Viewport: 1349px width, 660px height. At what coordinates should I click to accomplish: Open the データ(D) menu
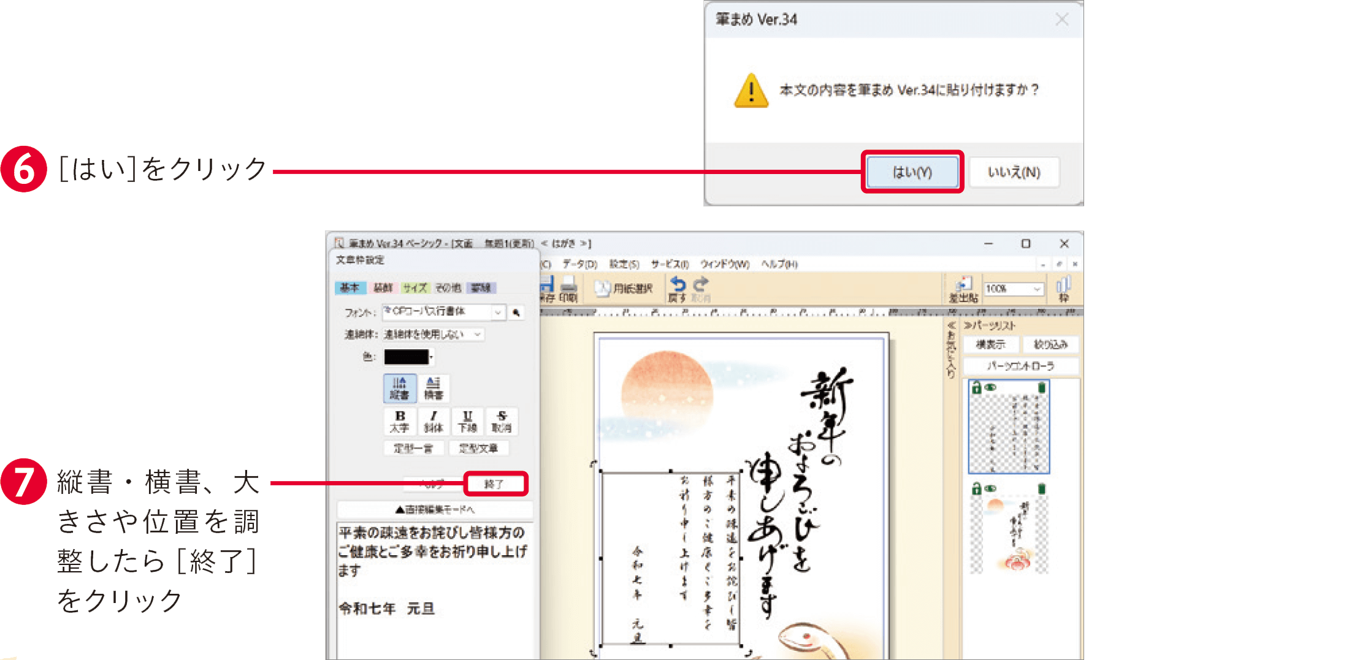tap(579, 264)
